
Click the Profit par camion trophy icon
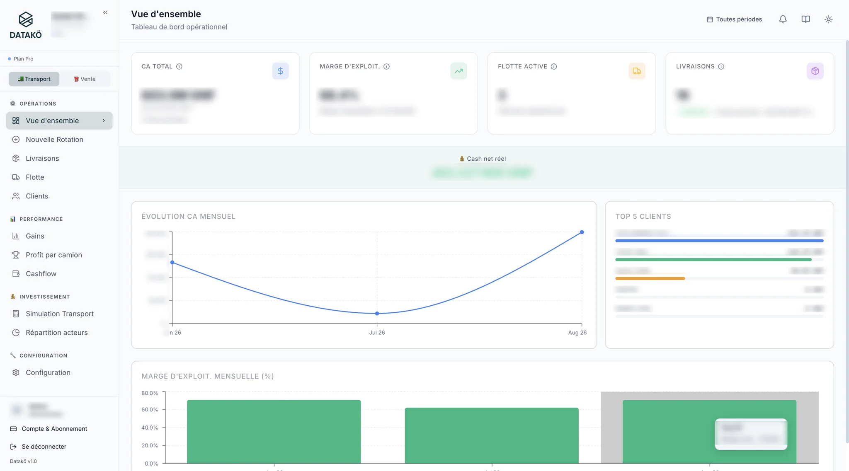(16, 255)
